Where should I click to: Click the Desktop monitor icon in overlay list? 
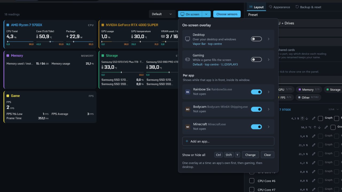[188, 39]
